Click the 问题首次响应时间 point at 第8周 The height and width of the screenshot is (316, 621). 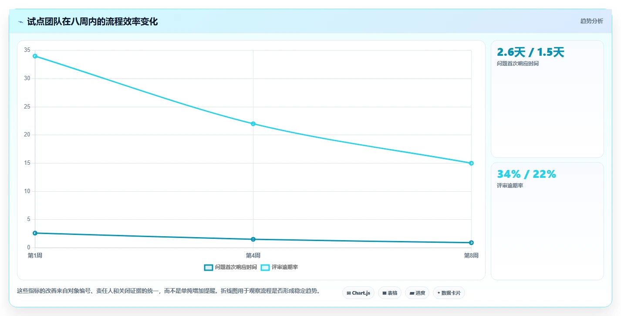(471, 243)
